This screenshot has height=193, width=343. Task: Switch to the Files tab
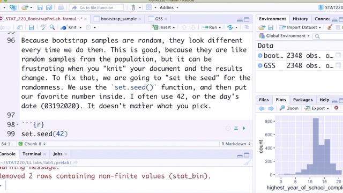click(x=264, y=100)
